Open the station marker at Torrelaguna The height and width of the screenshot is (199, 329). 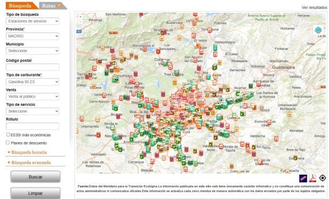coord(210,30)
